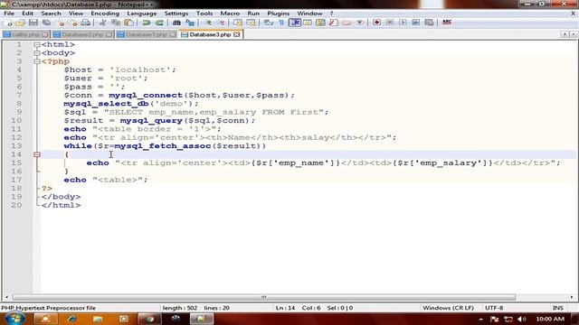Click the horizontal scrollbar right arrow
The height and width of the screenshot is (325, 579).
(572, 297)
